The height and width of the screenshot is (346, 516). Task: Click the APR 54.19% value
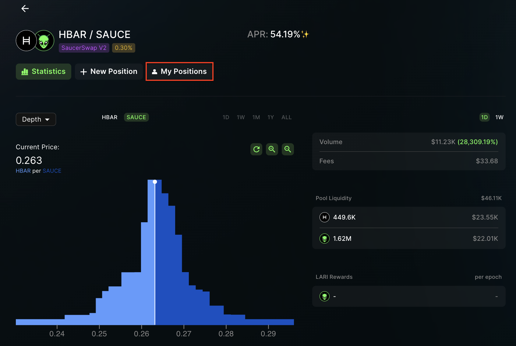285,34
